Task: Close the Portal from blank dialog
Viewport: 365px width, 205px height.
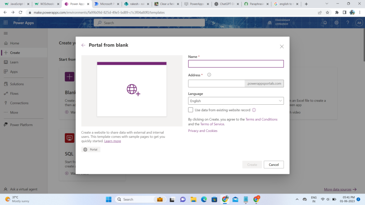Action: click(282, 47)
